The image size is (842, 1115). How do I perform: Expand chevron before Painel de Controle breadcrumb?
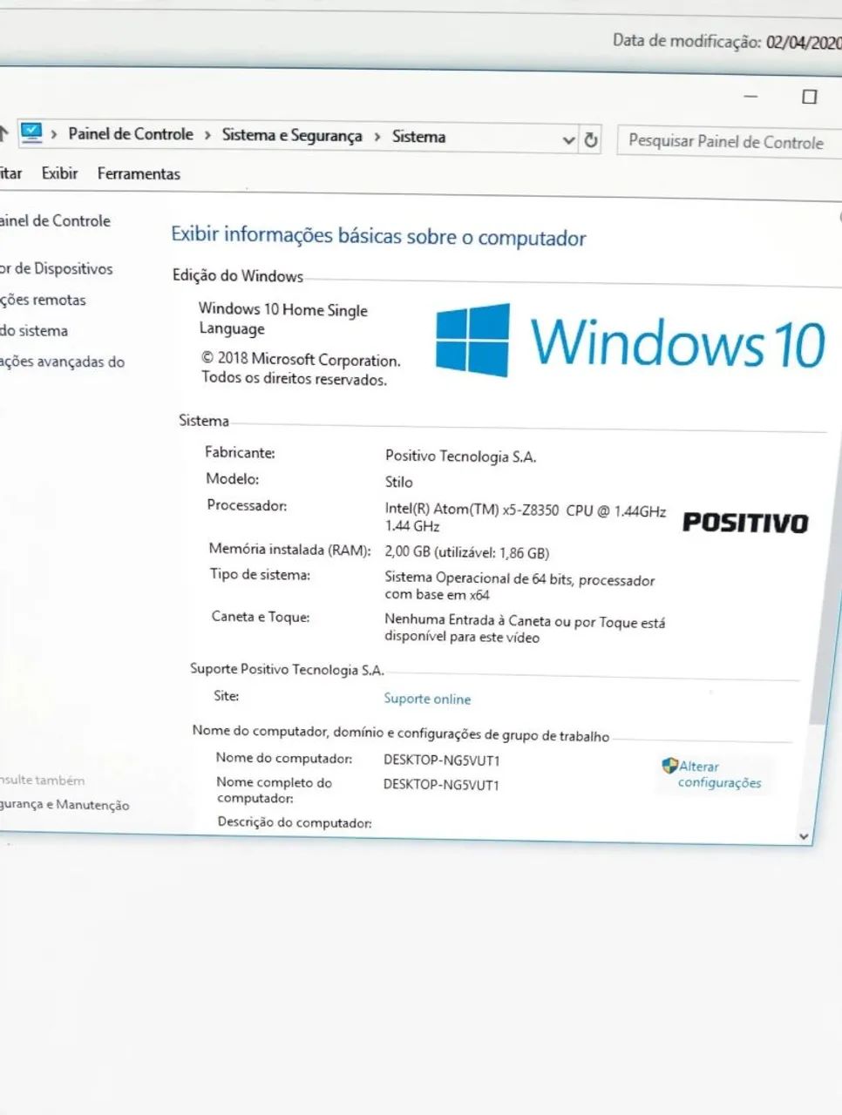point(54,133)
